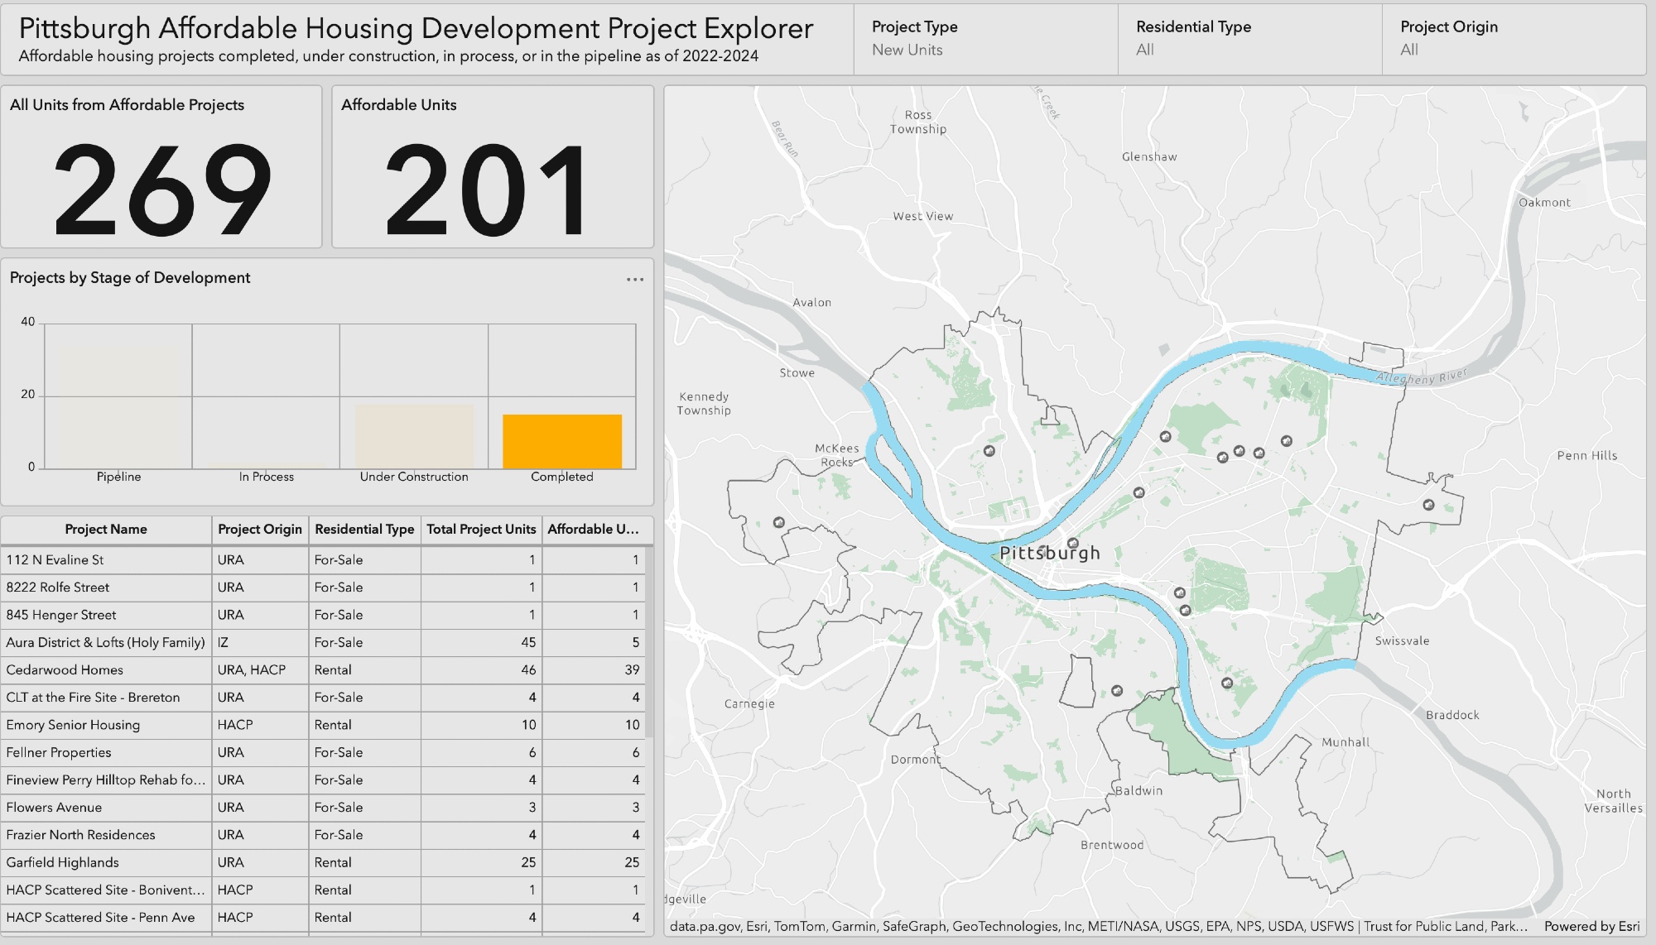
Task: Click the project table's vertical scrollbar
Action: click(x=649, y=641)
